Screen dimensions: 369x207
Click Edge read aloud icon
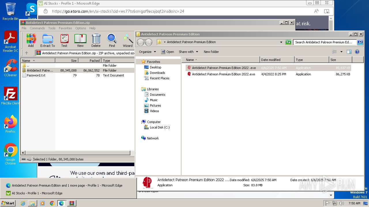[316, 11]
